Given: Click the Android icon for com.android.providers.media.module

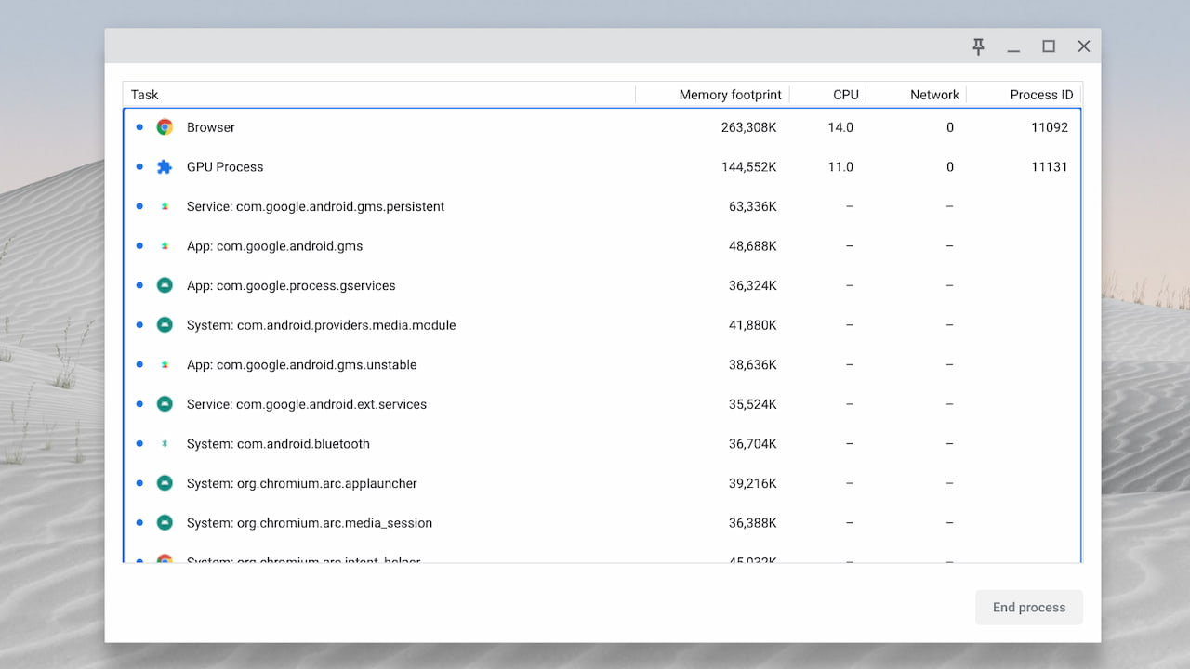Looking at the screenshot, I should [x=165, y=325].
